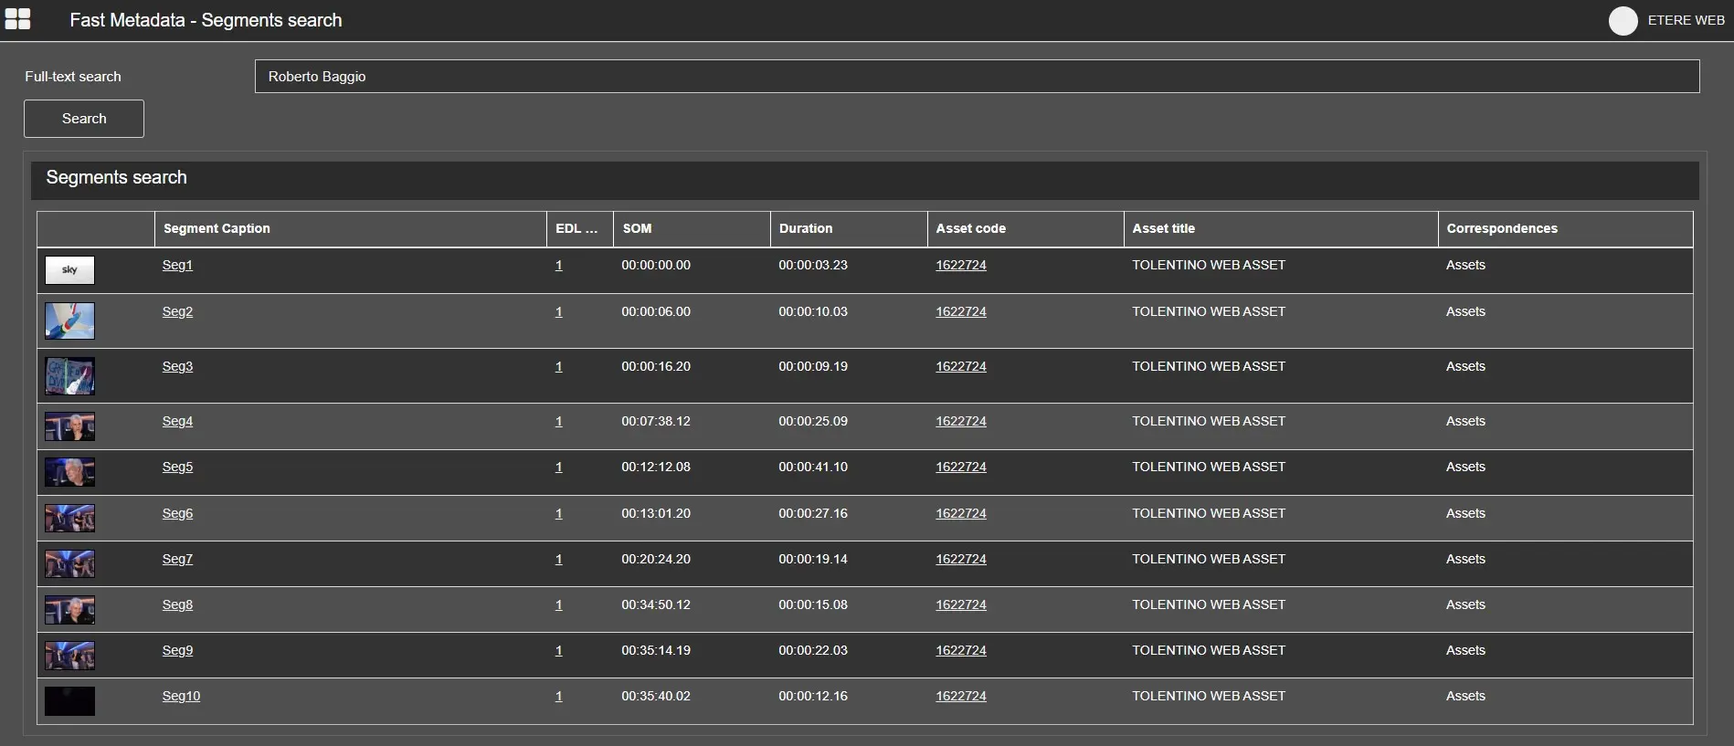The image size is (1734, 746).
Task: Click the Duration column header
Action: tap(805, 228)
